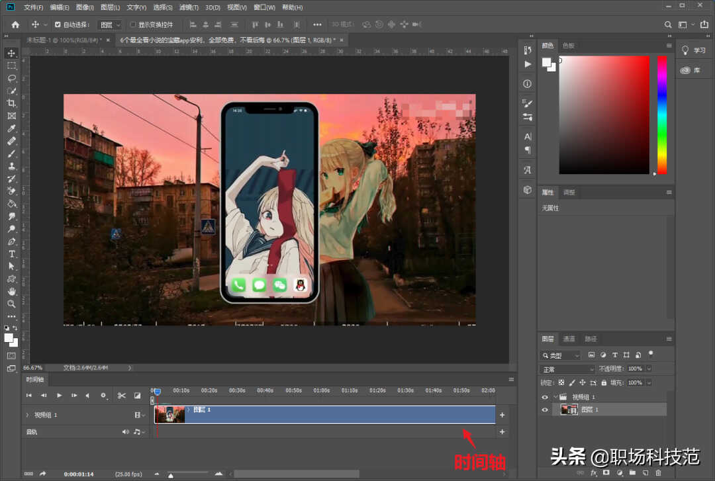The image size is (715, 481).
Task: Pick the Eyedropper tool
Action: [11, 128]
